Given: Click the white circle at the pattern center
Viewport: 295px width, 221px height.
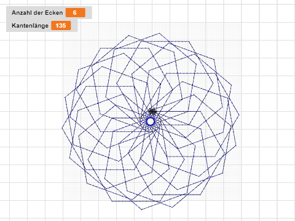Looking at the screenshot, I should point(151,122).
